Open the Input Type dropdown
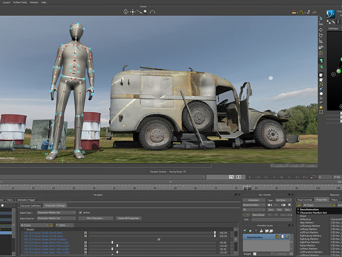The width and height of the screenshot is (342, 257). [x=56, y=212]
